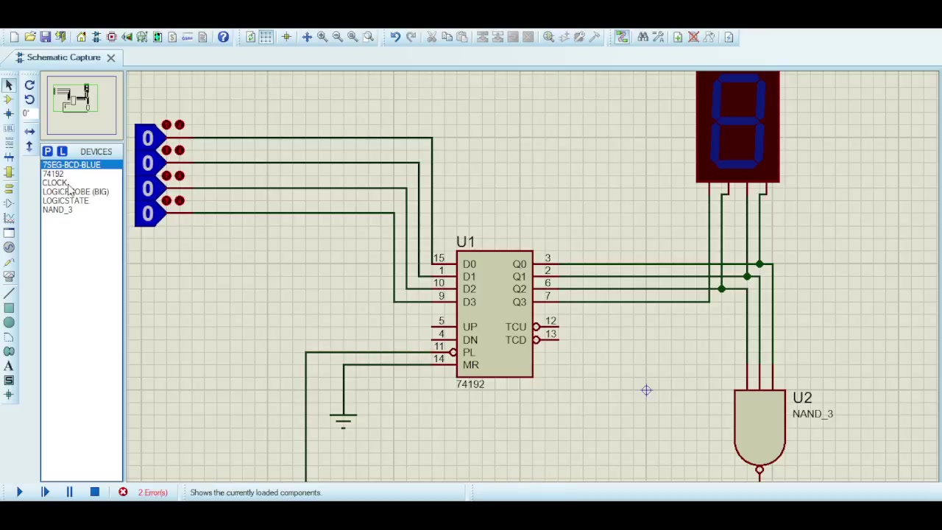
Task: Open the 2 Error(s) message link
Action: (x=152, y=492)
